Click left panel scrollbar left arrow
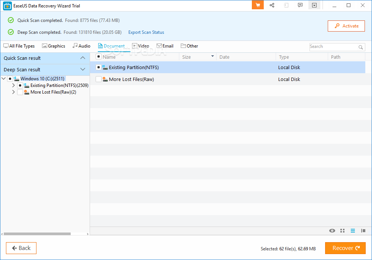372x260 pixels. 2,234
